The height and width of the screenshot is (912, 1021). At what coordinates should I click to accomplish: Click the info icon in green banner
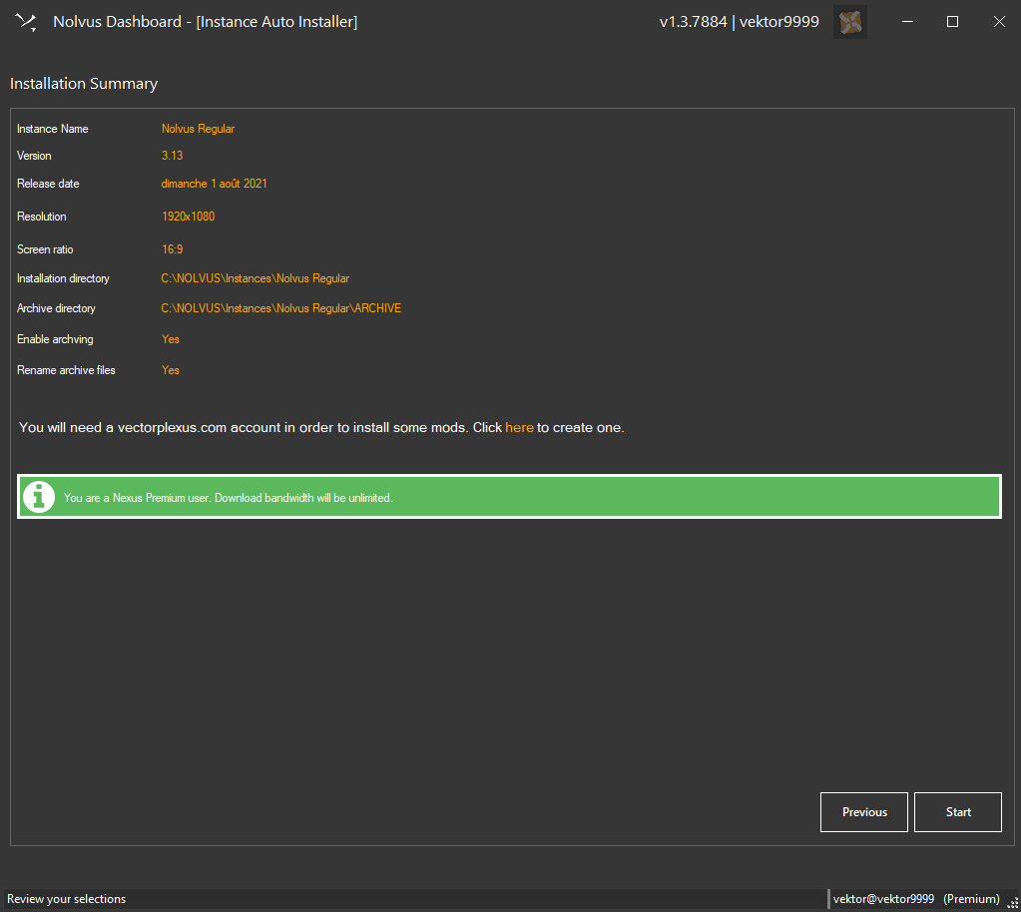39,497
